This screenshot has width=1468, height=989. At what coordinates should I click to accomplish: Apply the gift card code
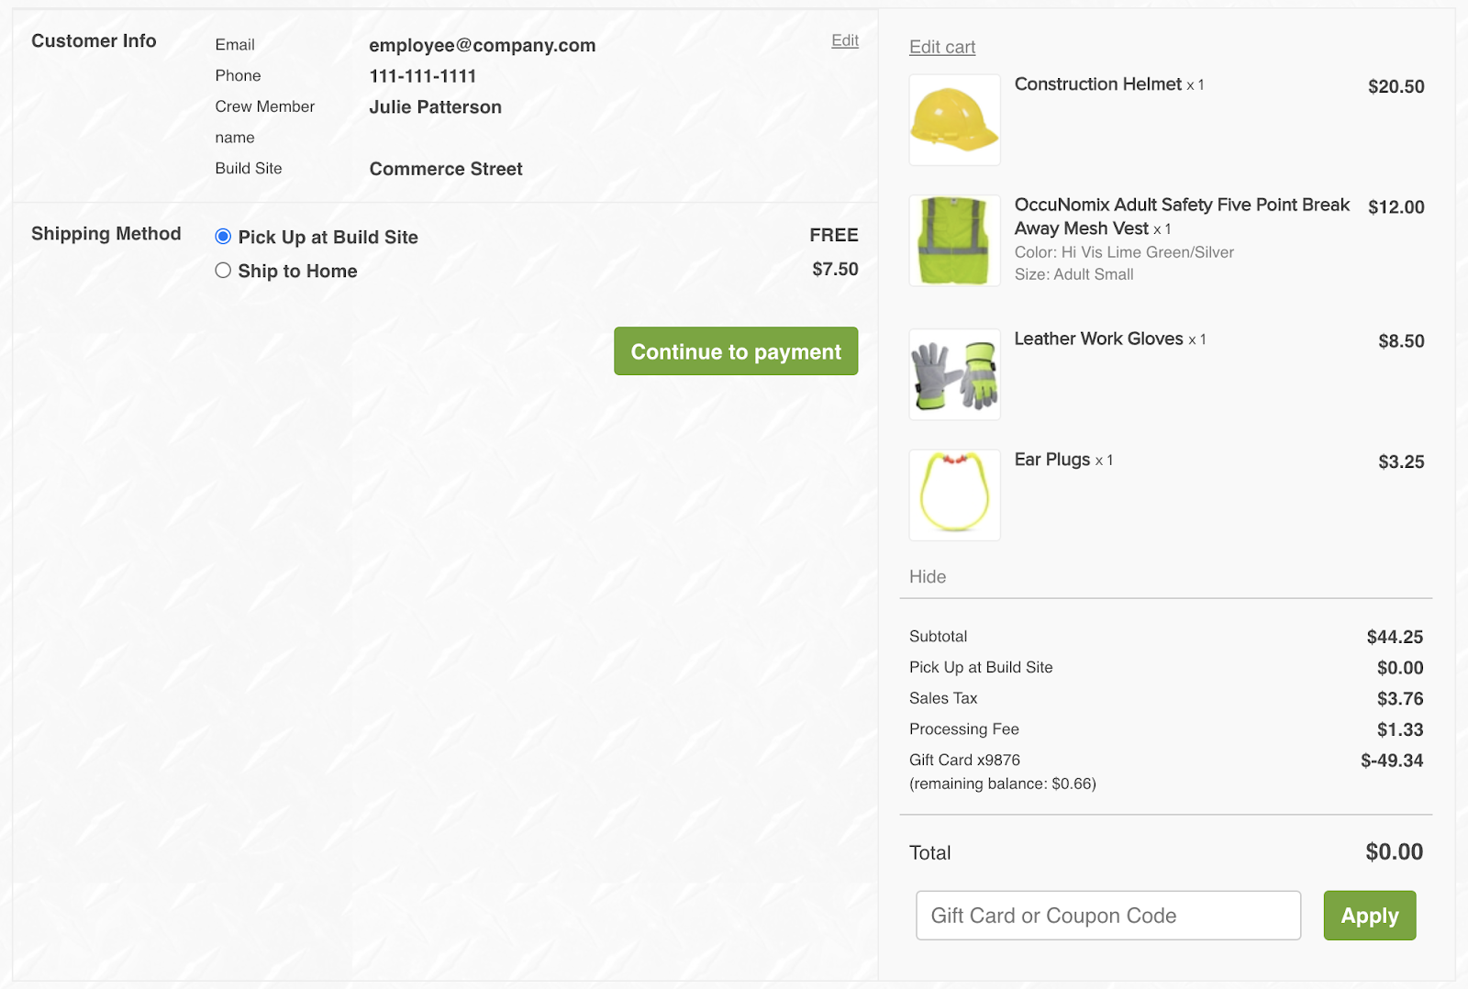pyautogui.click(x=1370, y=916)
